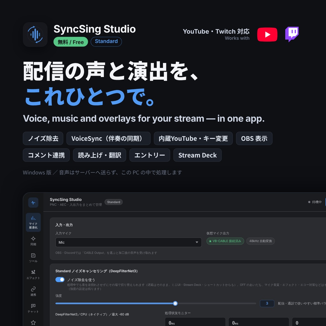Click the 'Windows 版' privacy note line
The width and height of the screenshot is (326, 326).
click(x=103, y=173)
